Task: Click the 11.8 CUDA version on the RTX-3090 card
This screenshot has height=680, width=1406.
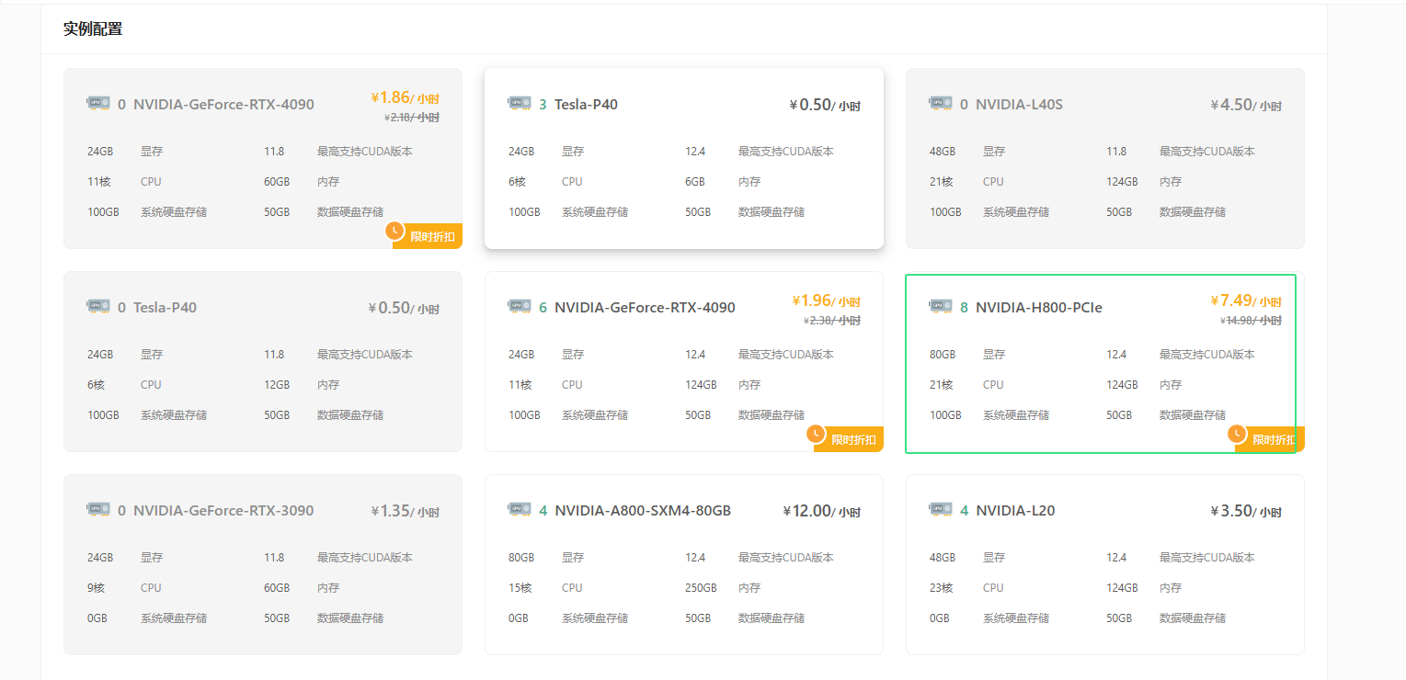Action: pos(274,558)
